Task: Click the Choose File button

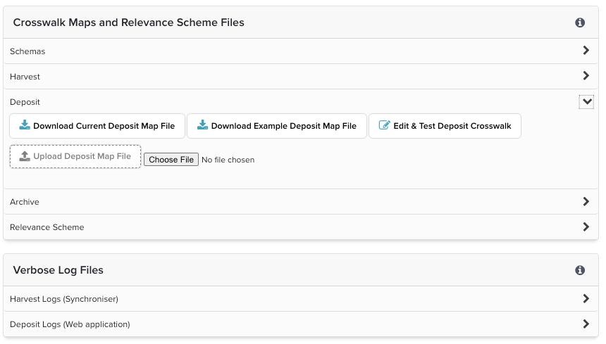Action: [x=171, y=160]
